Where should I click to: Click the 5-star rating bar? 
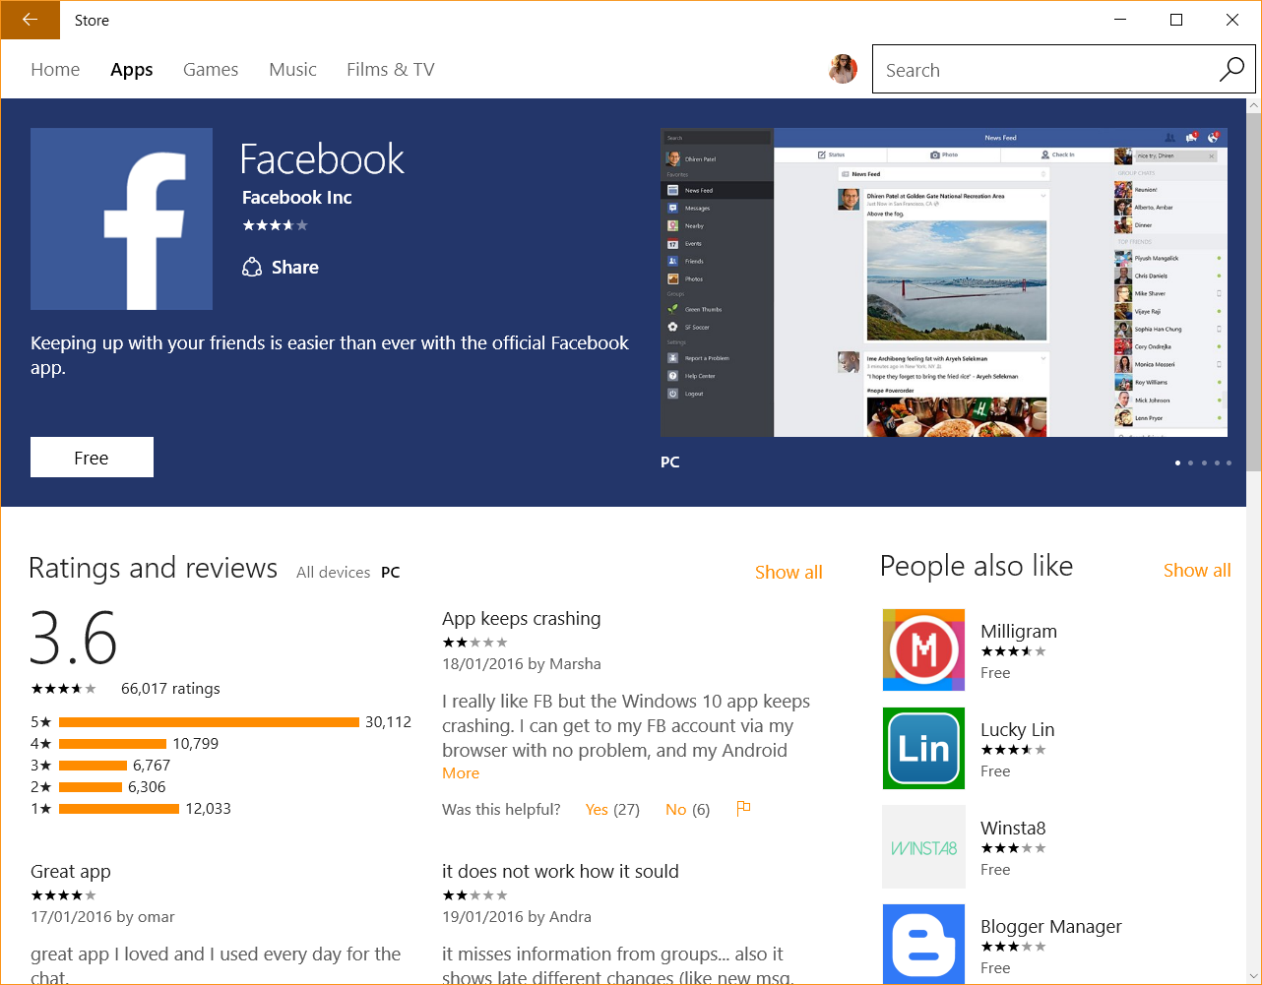point(209,722)
